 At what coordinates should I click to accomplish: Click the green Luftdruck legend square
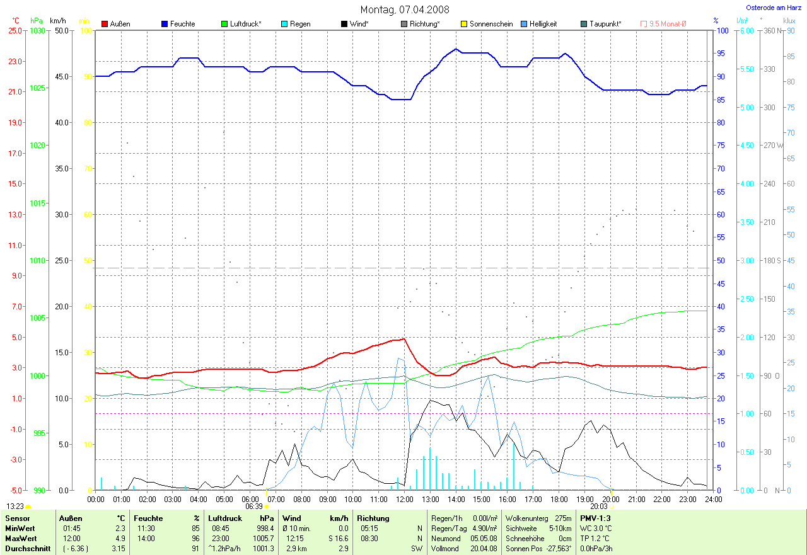point(225,24)
